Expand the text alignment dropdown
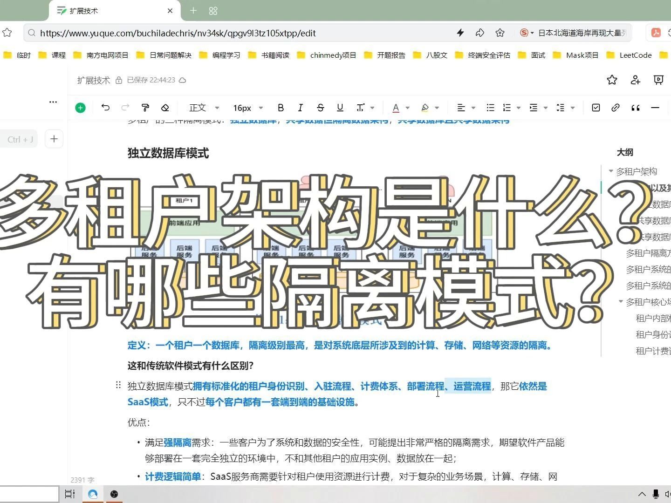The height and width of the screenshot is (503, 671). pyautogui.click(x=473, y=108)
